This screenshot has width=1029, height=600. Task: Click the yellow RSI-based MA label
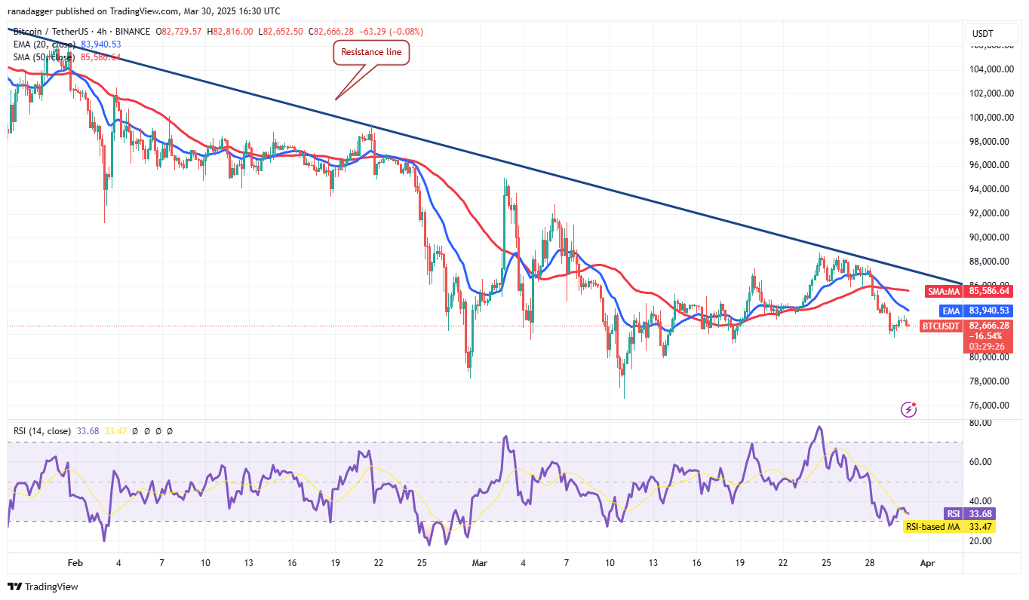[x=933, y=527]
